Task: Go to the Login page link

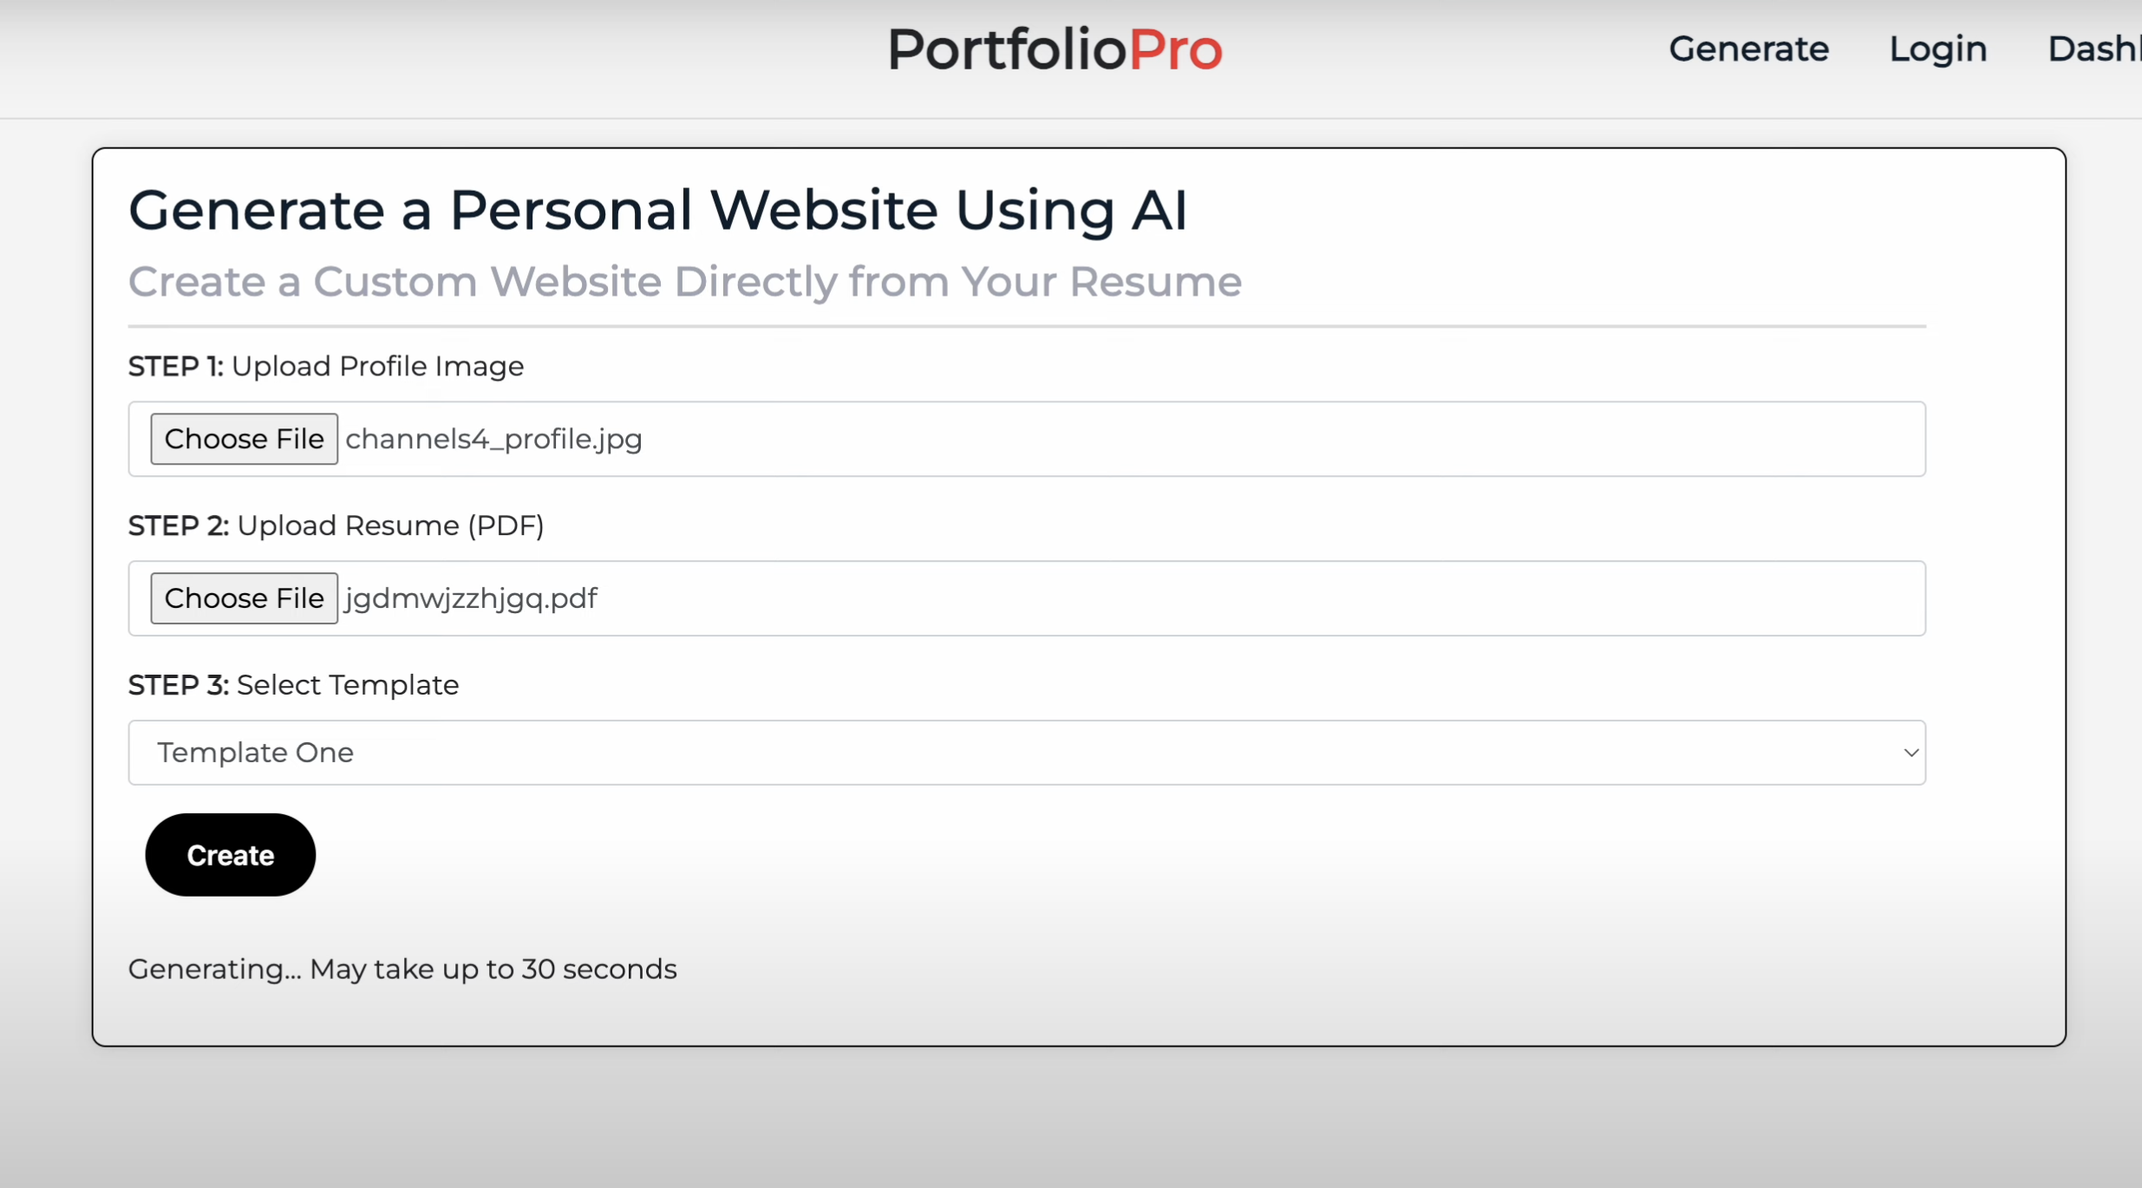Action: (1937, 49)
